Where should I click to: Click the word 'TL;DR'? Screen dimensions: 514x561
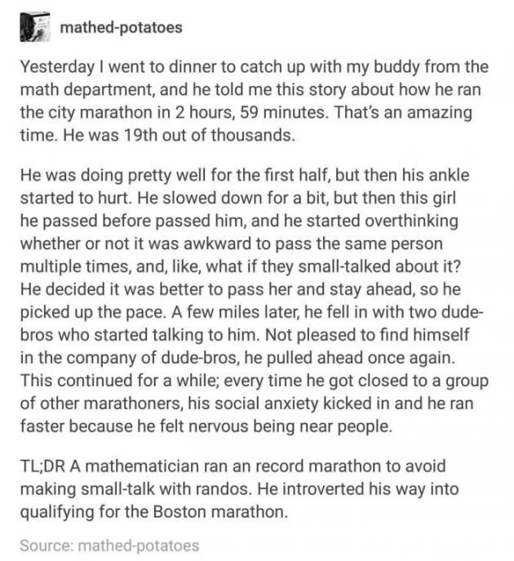point(42,466)
